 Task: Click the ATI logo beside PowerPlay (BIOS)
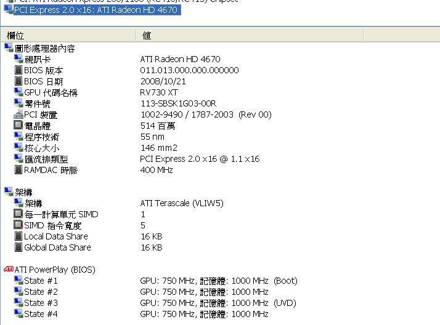pyautogui.click(x=9, y=269)
